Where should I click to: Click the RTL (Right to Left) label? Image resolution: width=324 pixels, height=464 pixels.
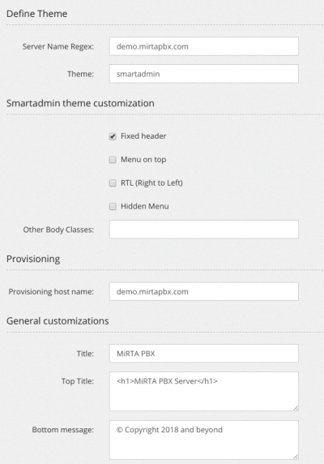151,183
